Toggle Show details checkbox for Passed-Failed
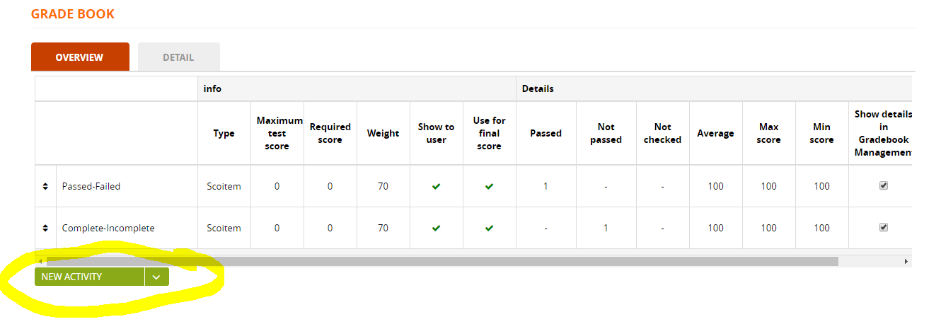 click(x=883, y=185)
